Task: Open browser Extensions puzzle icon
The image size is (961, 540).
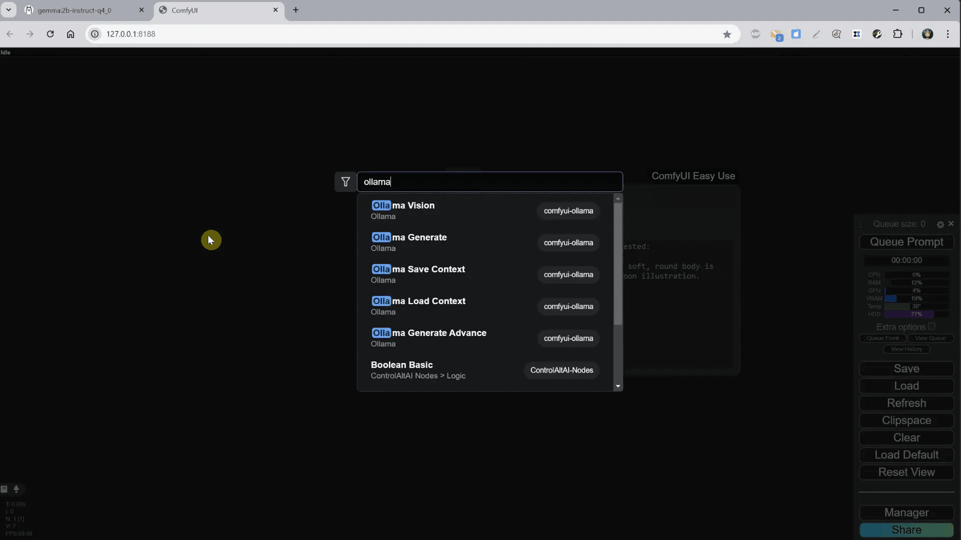Action: 897,34
